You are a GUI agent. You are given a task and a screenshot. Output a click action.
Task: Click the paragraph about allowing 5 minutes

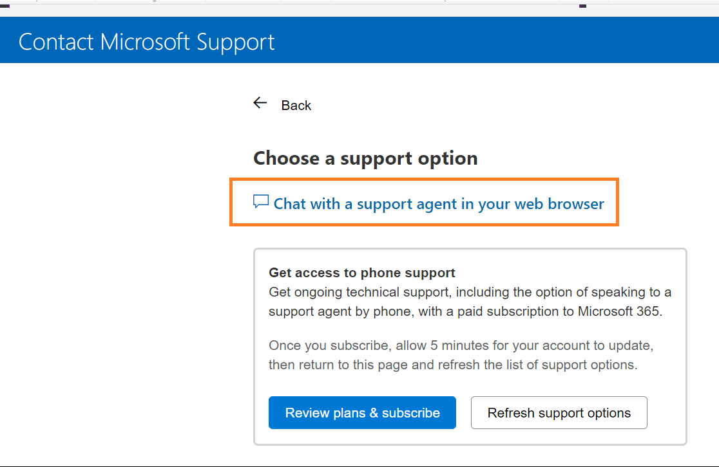pyautogui.click(x=461, y=355)
